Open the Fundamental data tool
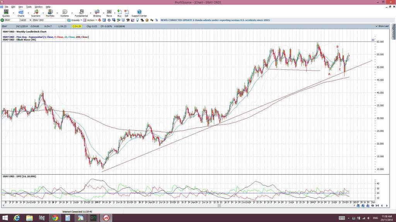The height and width of the screenshot is (222, 396). click(81, 13)
